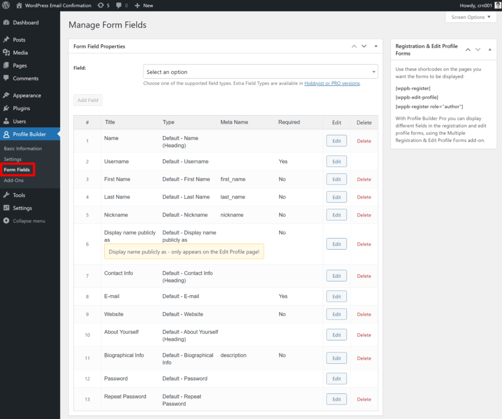This screenshot has height=419, width=502.
Task: Click the Posts pushpin icon
Action: point(6,39)
